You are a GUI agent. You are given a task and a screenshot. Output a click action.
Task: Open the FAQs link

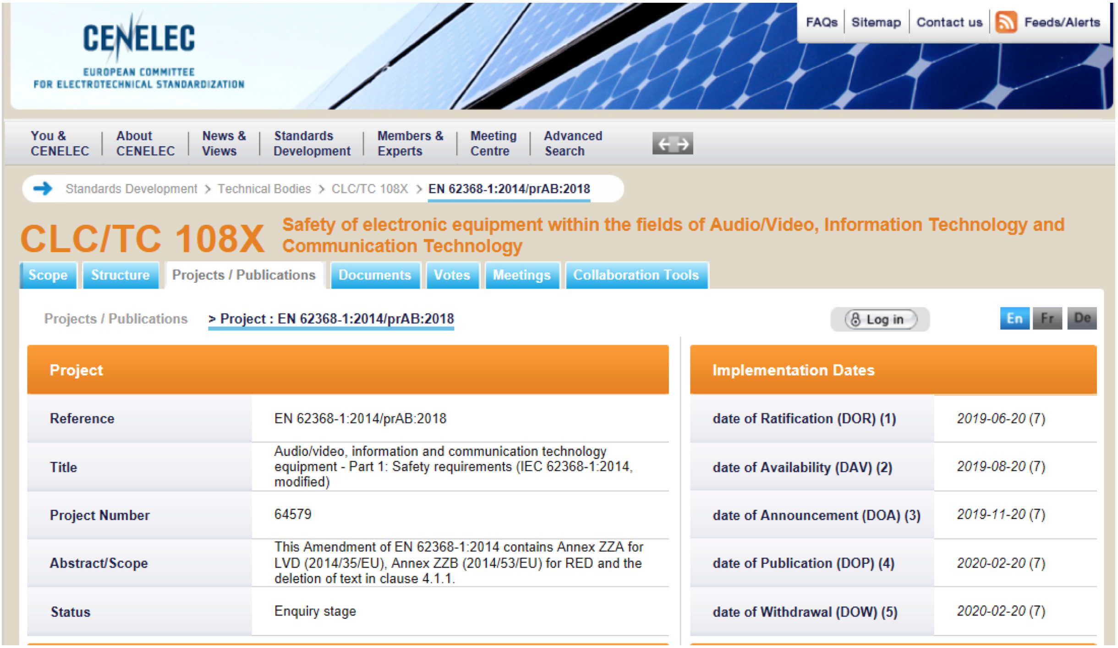[822, 22]
